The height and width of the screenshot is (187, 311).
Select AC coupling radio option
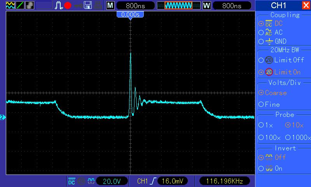[x=271, y=32]
